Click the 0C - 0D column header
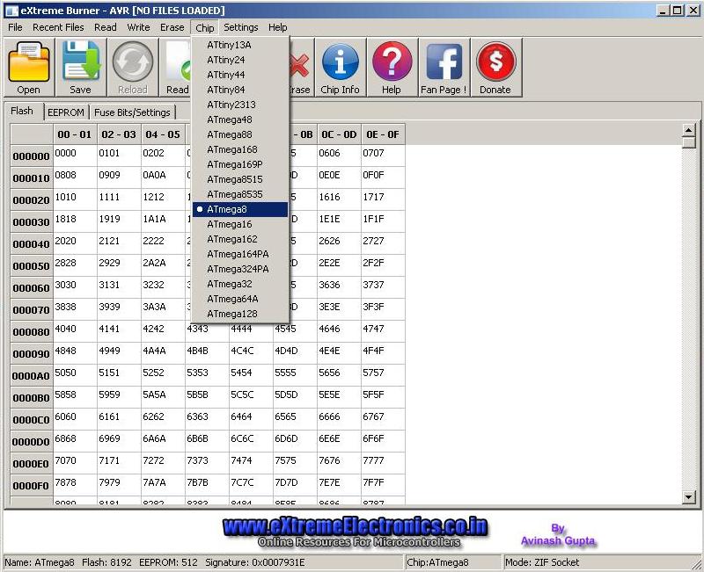704x572 pixels. (x=339, y=134)
